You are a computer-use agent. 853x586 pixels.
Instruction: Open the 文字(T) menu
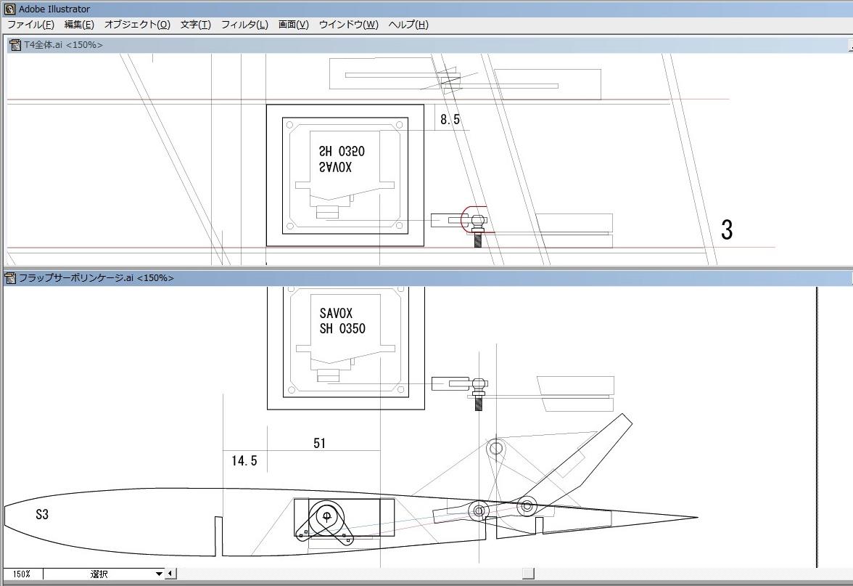coord(195,25)
